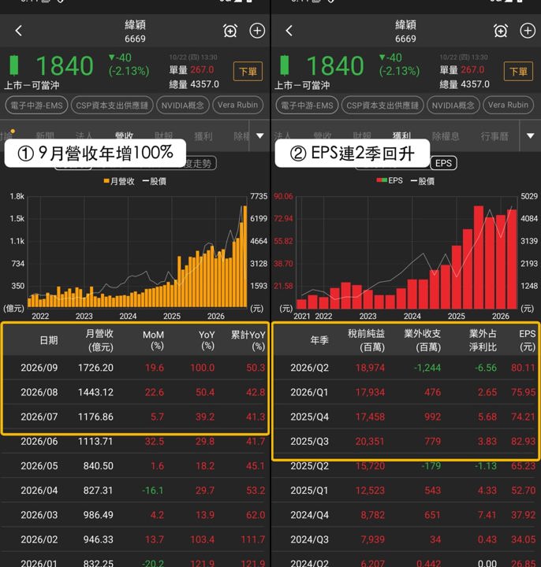Add stock to watchlist in left panel
The image size is (541, 567).
pyautogui.click(x=257, y=31)
